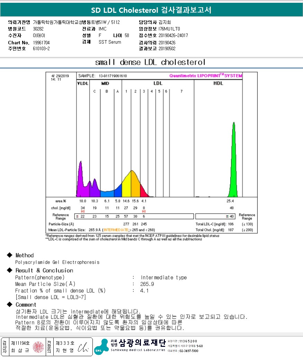303x360 pixels.
Task: Click the Samkwang Medical Laboratories SML logo
Action: point(101,346)
